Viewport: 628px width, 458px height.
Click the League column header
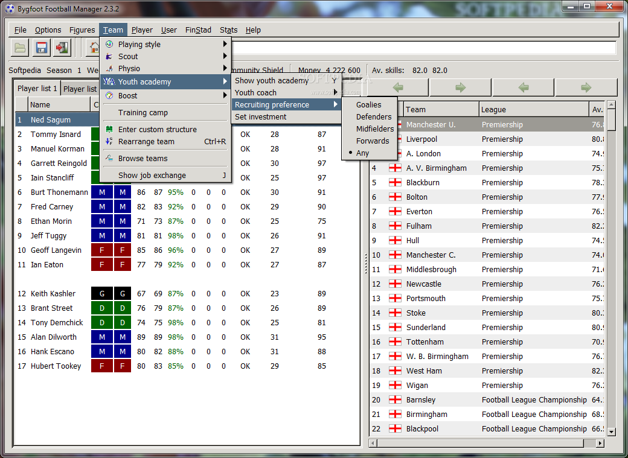coord(534,109)
